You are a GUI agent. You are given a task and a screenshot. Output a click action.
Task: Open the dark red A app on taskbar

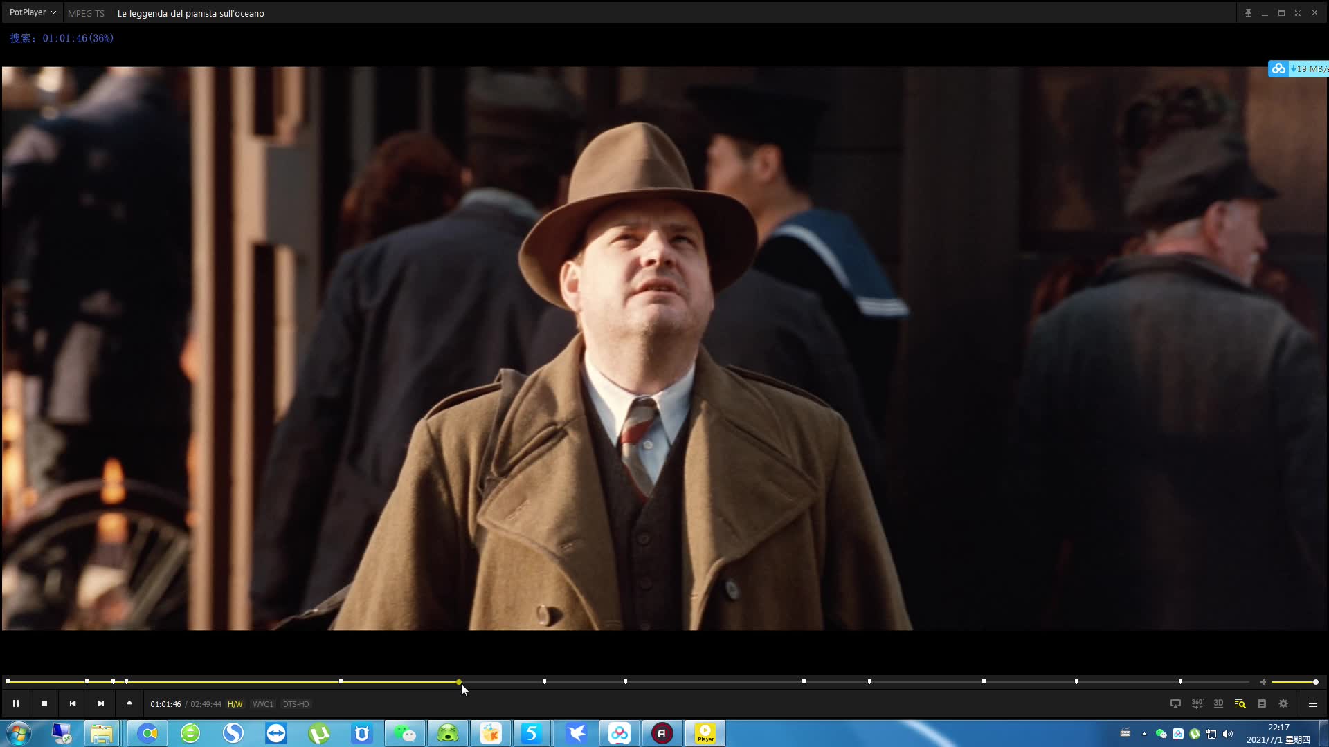662,733
